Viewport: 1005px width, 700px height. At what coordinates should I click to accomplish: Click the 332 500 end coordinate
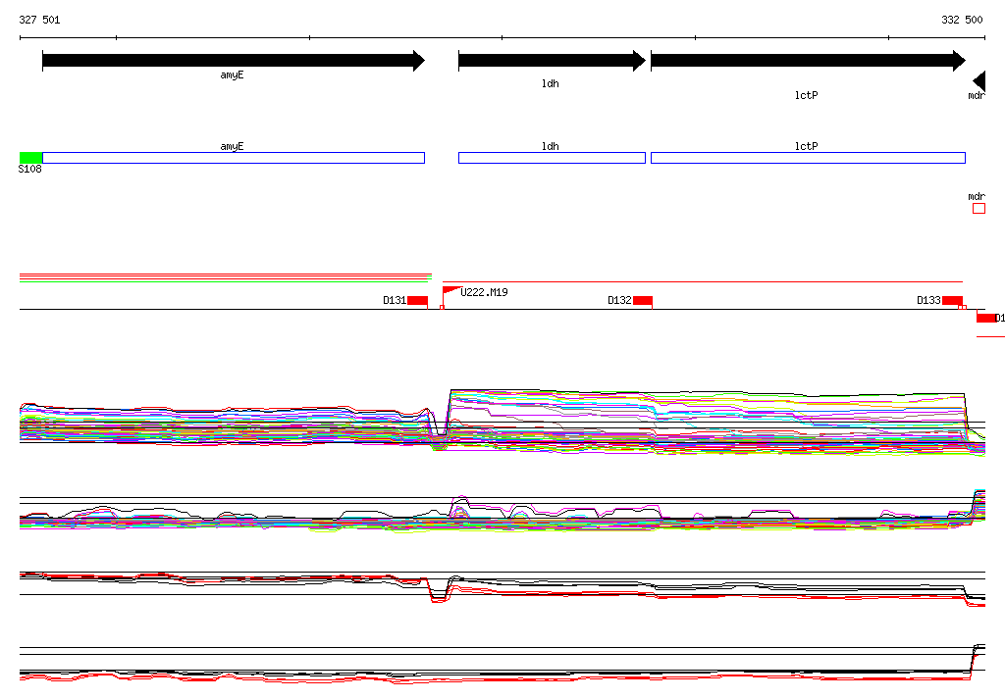(962, 20)
